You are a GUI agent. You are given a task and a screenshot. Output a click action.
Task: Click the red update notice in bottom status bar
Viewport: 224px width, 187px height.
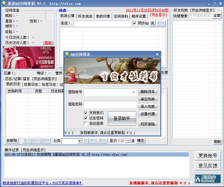(159, 183)
